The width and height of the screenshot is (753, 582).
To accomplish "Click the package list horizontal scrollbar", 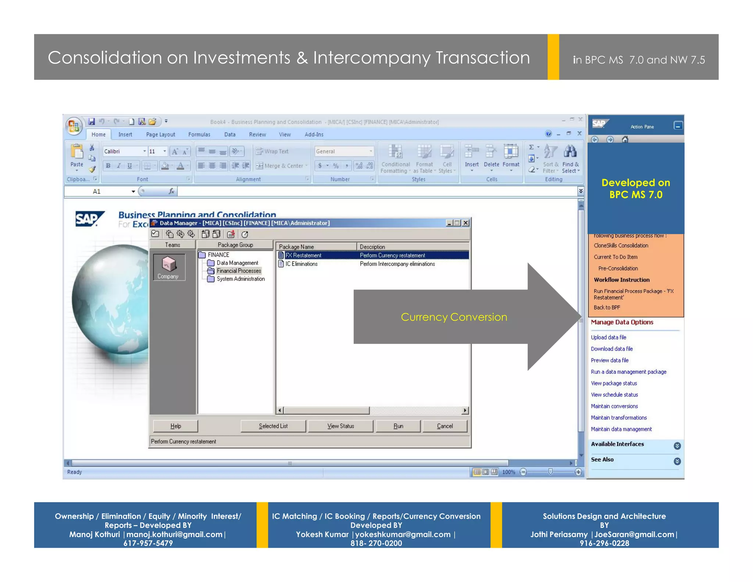I will (373, 411).
